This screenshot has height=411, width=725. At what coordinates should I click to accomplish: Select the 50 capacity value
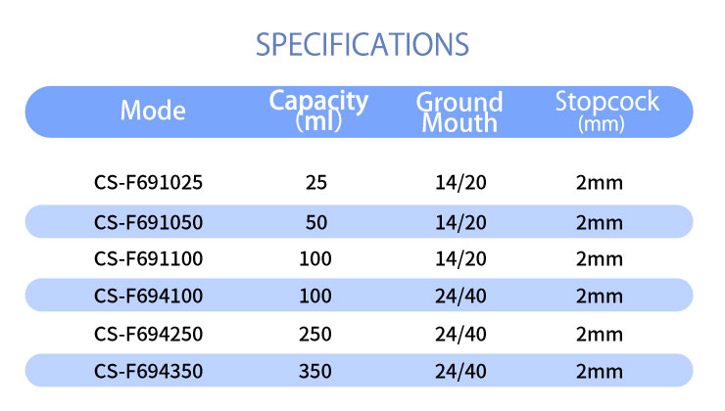click(x=315, y=221)
